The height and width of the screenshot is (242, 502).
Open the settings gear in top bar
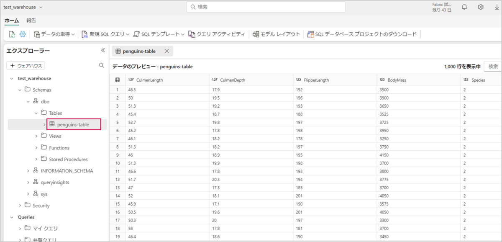point(481,7)
